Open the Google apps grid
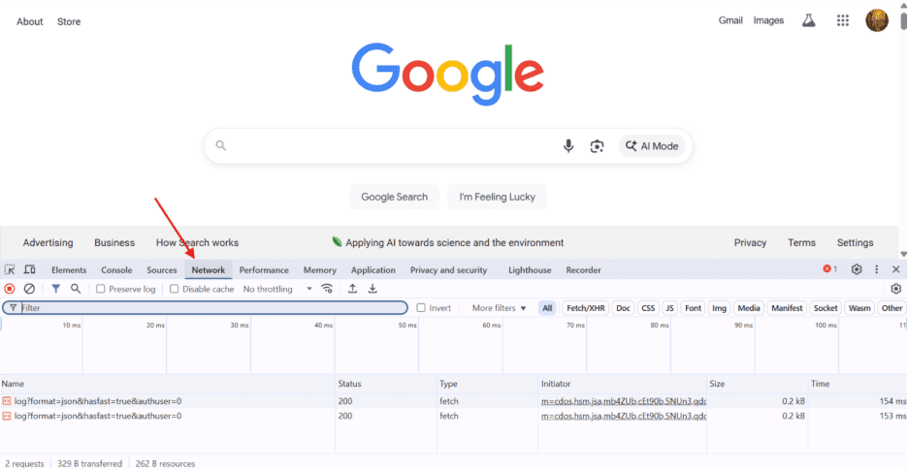The height and width of the screenshot is (469, 908). click(843, 20)
